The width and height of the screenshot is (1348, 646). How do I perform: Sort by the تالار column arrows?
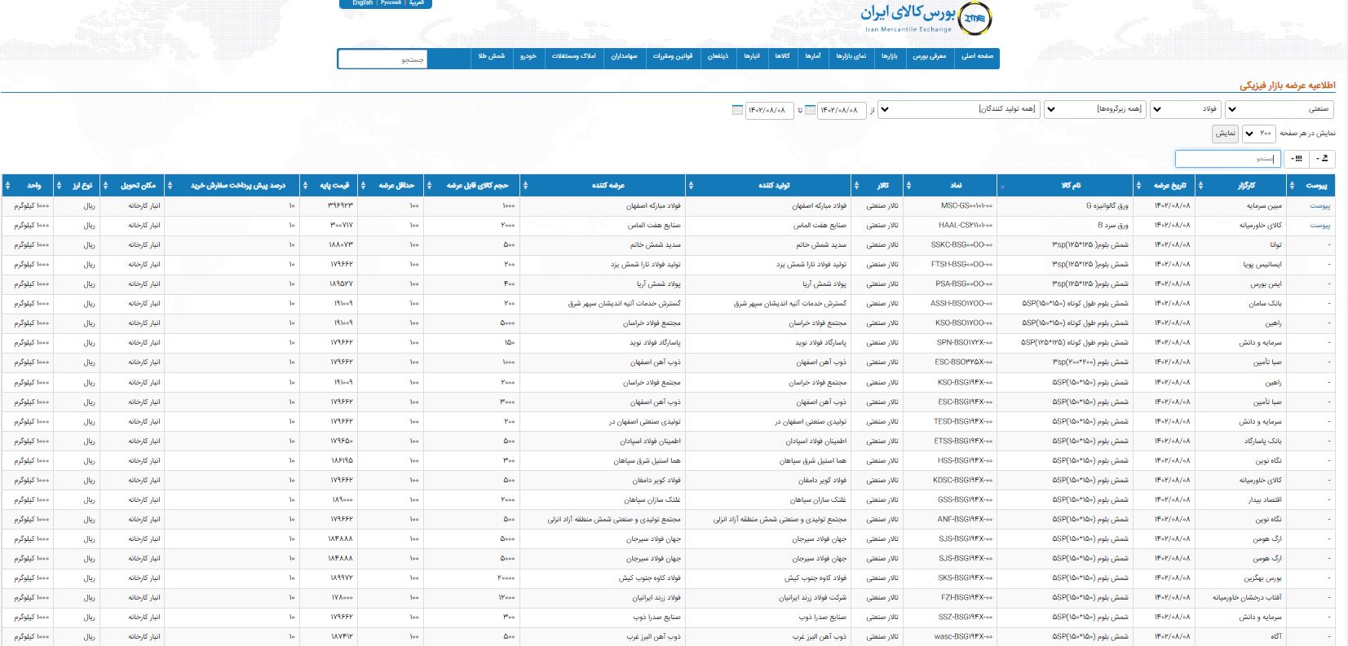click(856, 186)
